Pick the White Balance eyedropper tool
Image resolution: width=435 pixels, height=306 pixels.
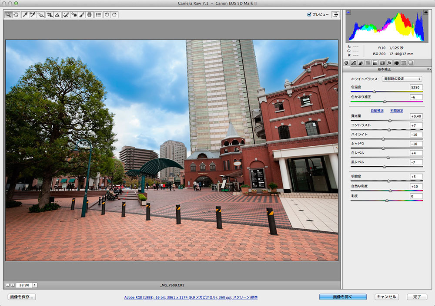click(25, 15)
